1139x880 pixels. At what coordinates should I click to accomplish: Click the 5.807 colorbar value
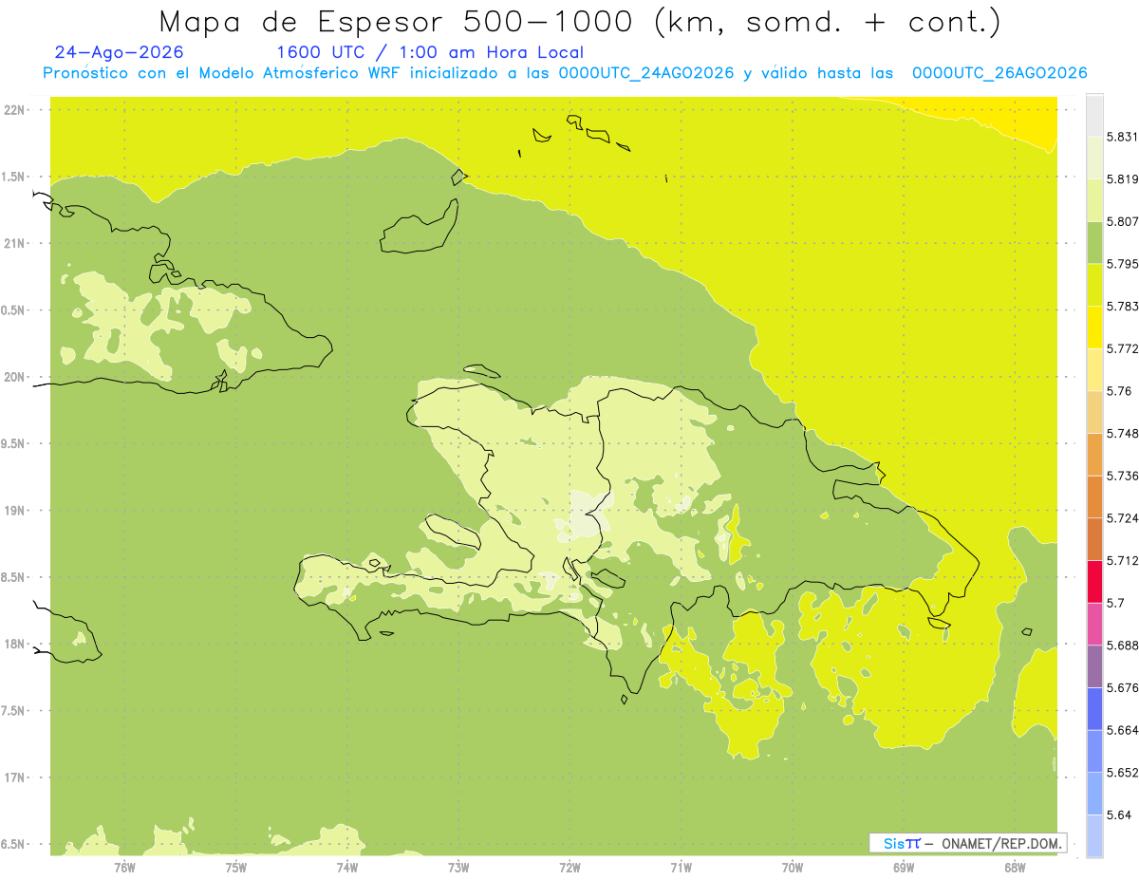1122,221
